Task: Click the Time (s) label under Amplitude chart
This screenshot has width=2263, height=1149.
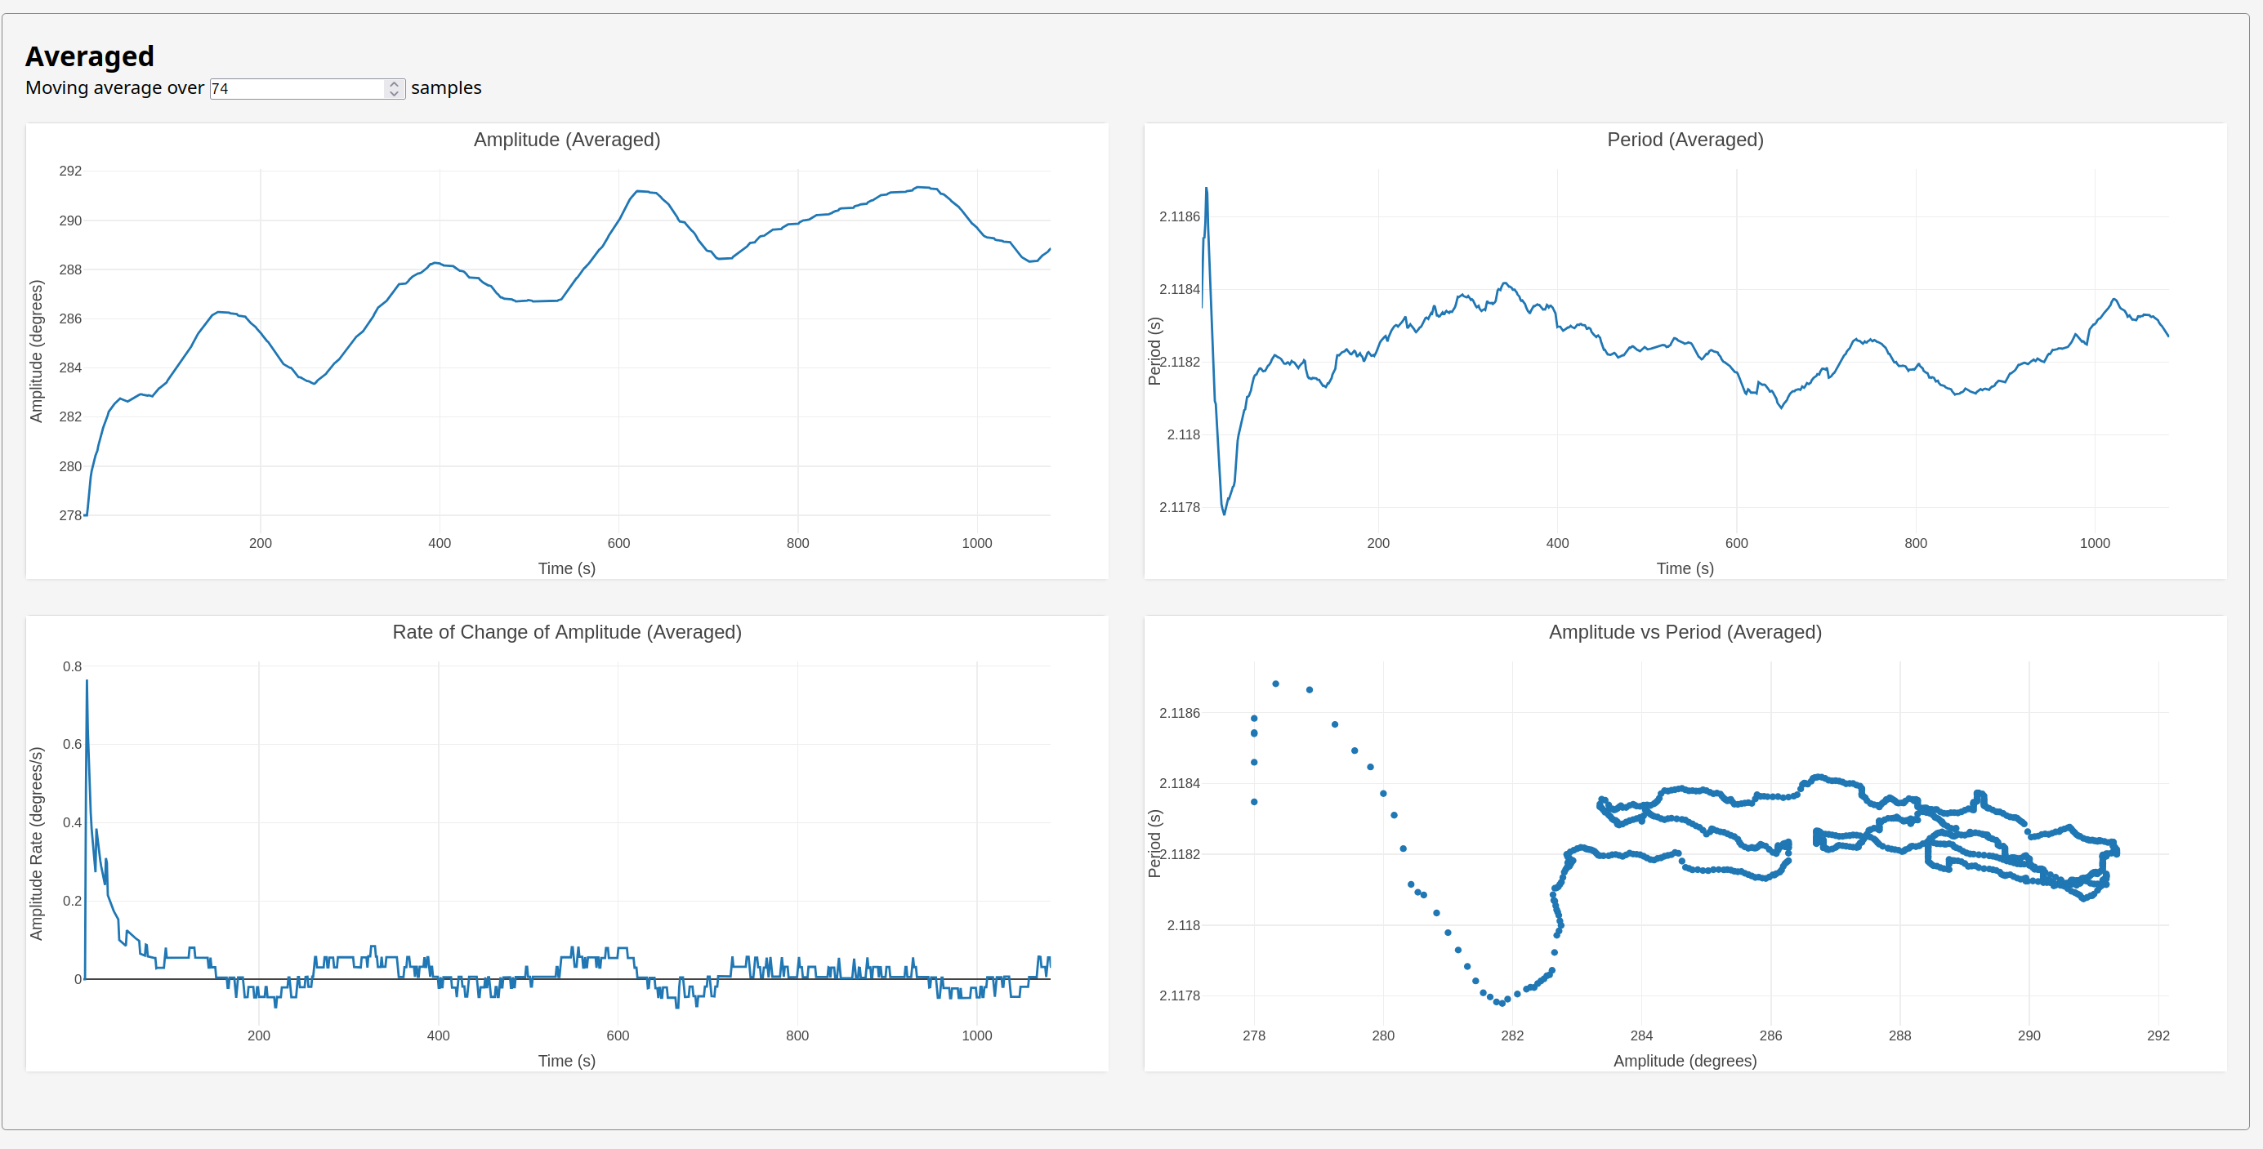Action: (x=567, y=568)
